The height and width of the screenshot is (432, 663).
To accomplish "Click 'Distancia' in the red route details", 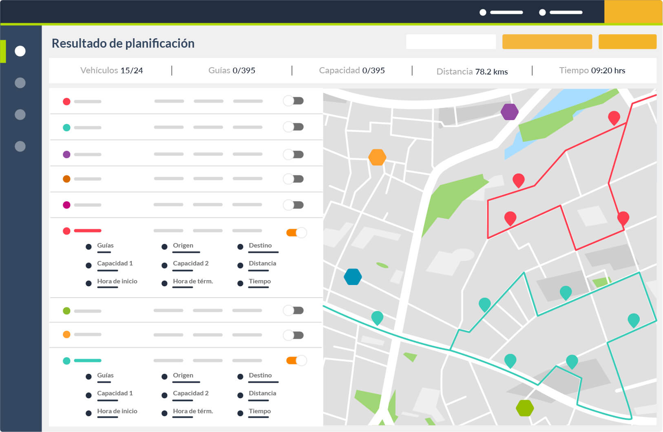I will [x=263, y=263].
